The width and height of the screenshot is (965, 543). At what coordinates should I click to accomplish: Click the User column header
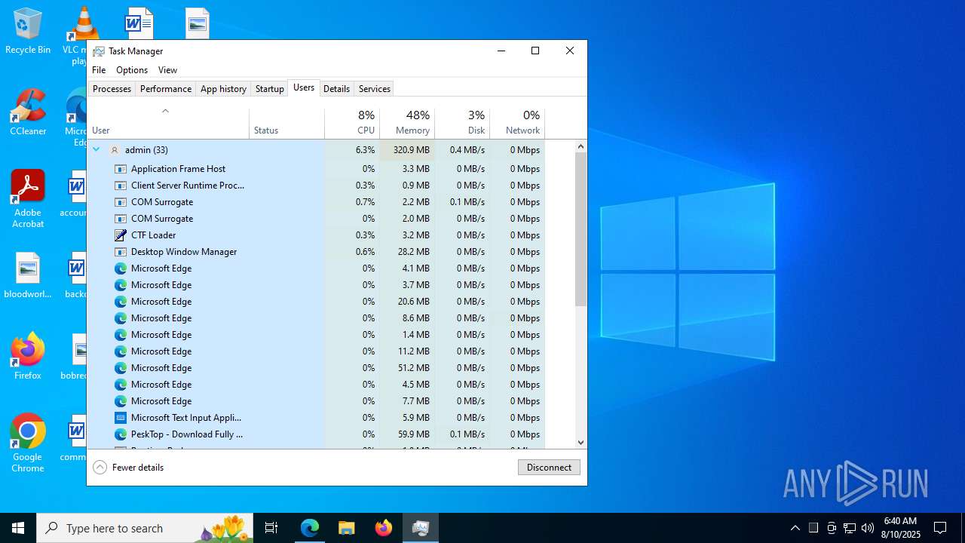click(168, 123)
